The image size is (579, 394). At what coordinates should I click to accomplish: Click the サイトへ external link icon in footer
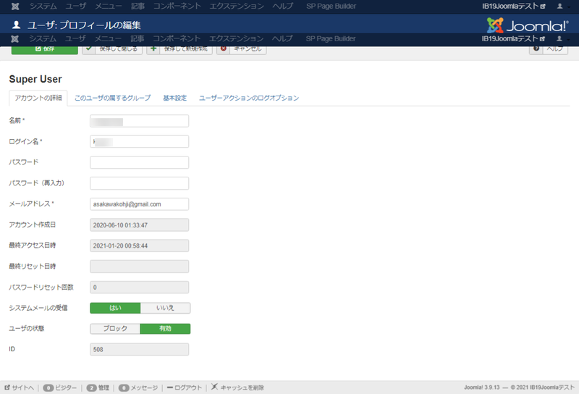point(7,387)
